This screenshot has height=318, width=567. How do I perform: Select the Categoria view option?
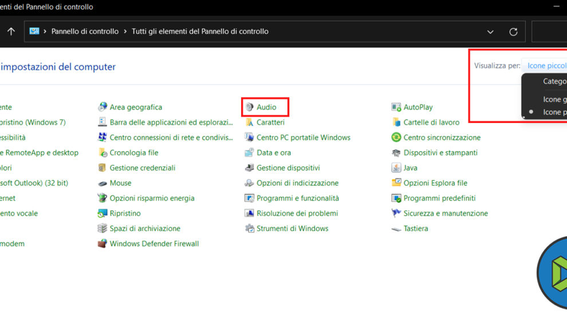tap(554, 81)
